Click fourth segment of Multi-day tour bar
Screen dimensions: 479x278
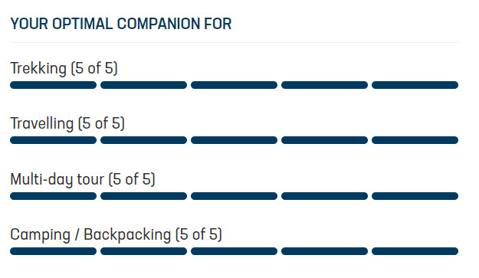click(324, 196)
